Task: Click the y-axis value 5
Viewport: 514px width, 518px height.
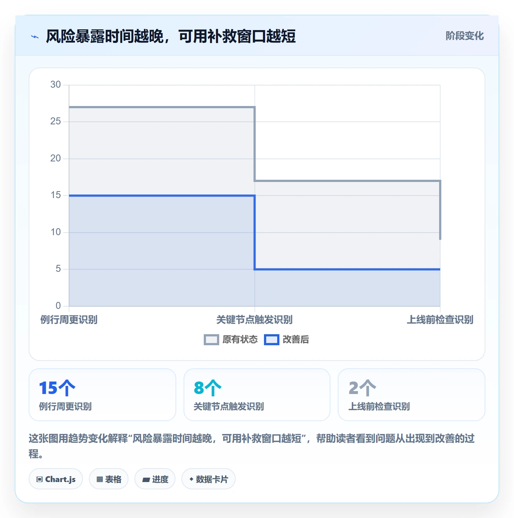Action: 58,269
